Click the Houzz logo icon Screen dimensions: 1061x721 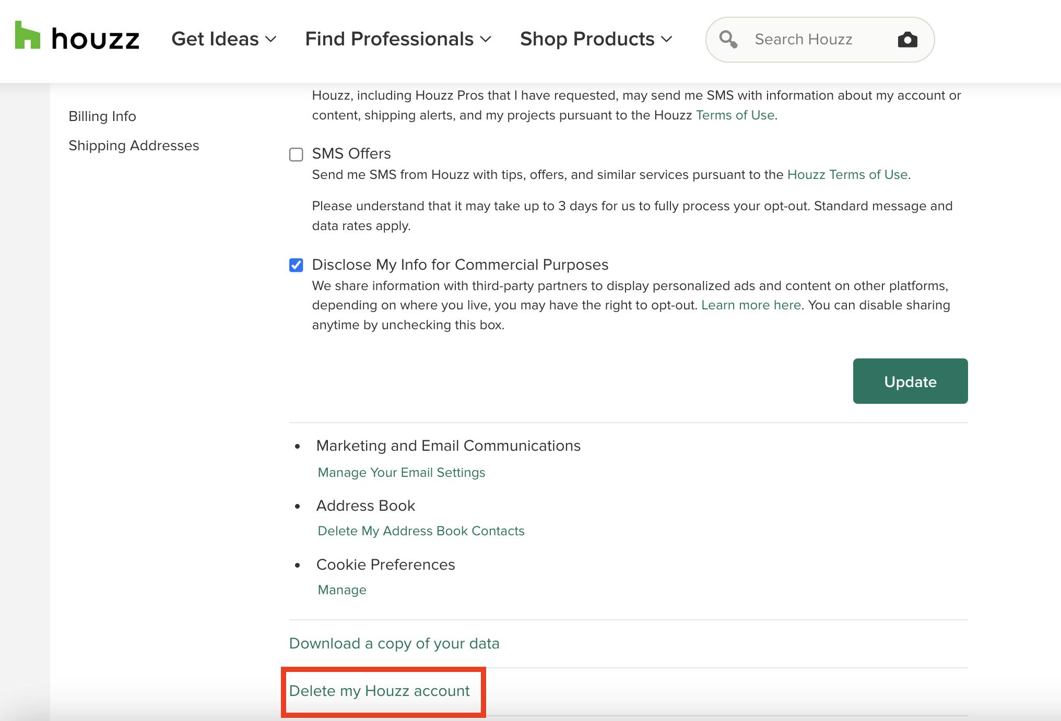tap(28, 35)
